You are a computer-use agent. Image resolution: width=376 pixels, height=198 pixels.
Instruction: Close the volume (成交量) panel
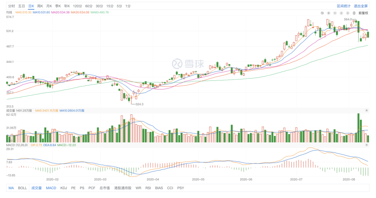pos(366,110)
